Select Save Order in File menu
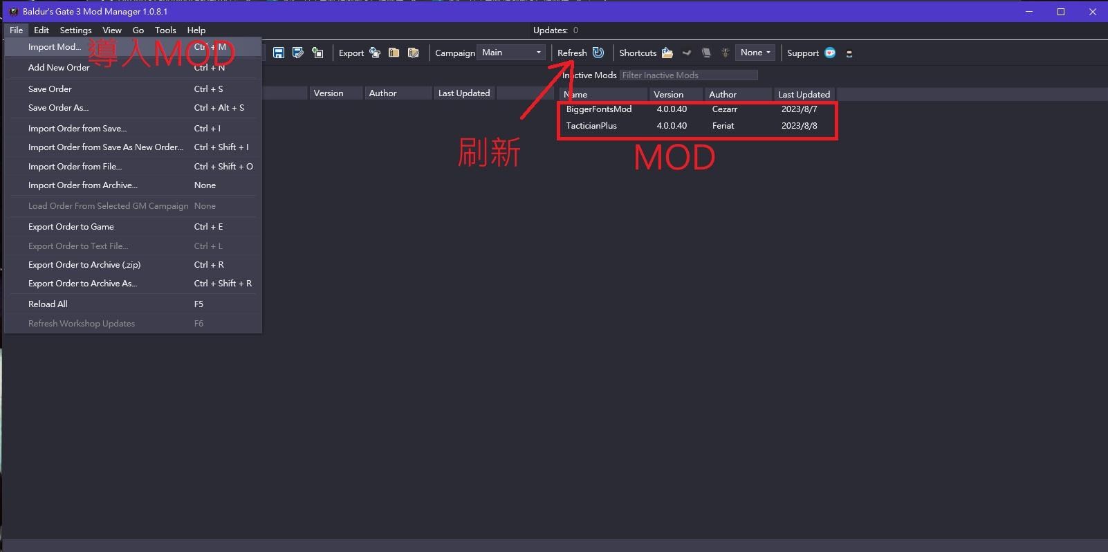The width and height of the screenshot is (1108, 552). (133, 89)
